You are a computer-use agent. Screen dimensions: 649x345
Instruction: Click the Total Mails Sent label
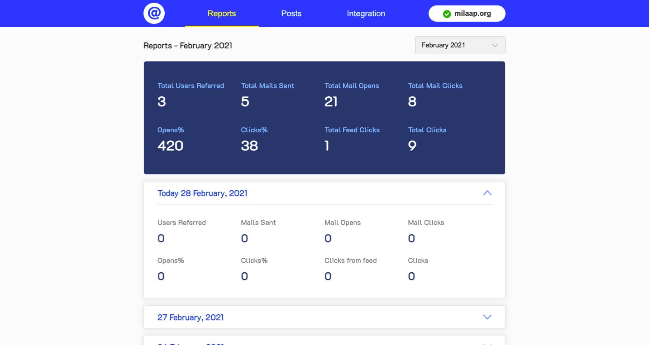tap(267, 86)
